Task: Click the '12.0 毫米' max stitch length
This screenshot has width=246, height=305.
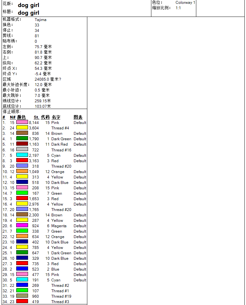Action: click(x=43, y=84)
